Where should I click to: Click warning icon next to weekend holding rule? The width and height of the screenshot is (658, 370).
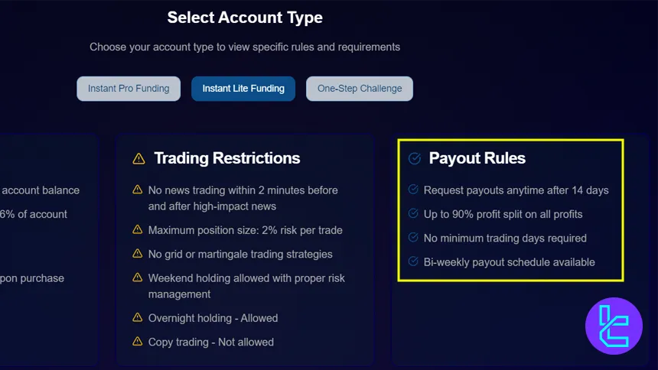pyautogui.click(x=138, y=278)
